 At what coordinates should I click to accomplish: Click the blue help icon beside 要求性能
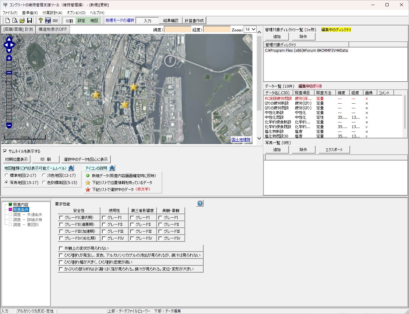point(200,203)
